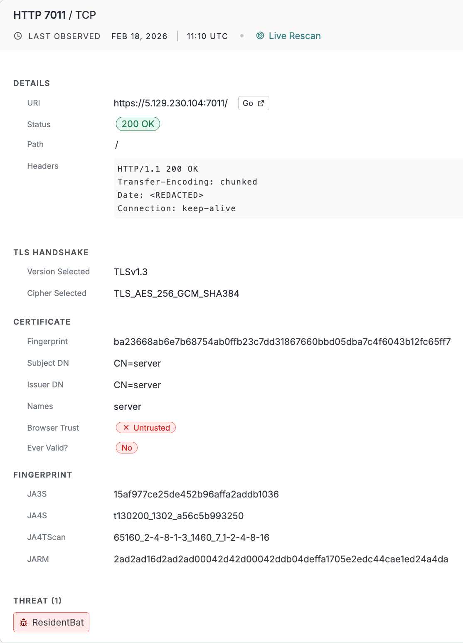Click the X icon in Untrusted badge
The height and width of the screenshot is (643, 463).
point(126,428)
